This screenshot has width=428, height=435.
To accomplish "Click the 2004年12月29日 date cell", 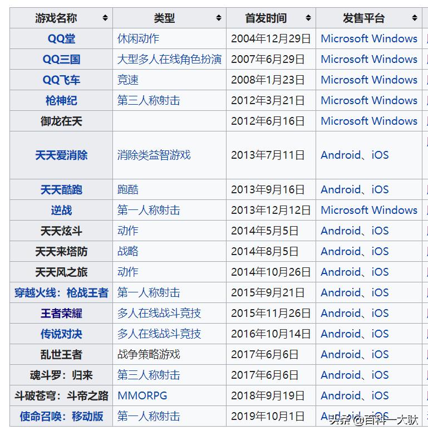I will 270,39.
